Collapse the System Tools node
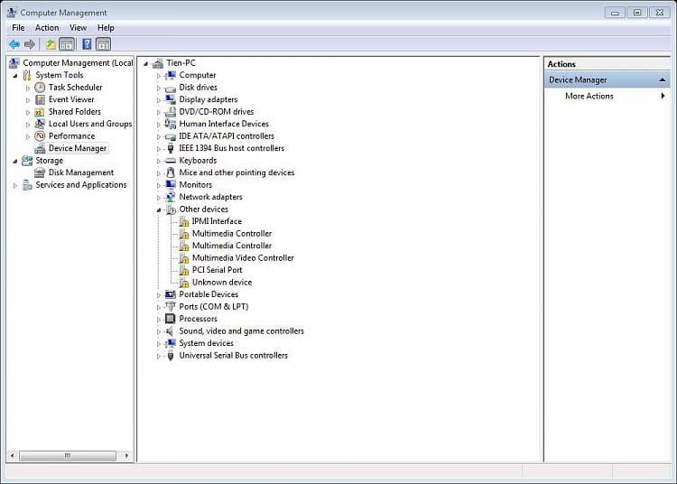677x484 pixels. pyautogui.click(x=15, y=76)
